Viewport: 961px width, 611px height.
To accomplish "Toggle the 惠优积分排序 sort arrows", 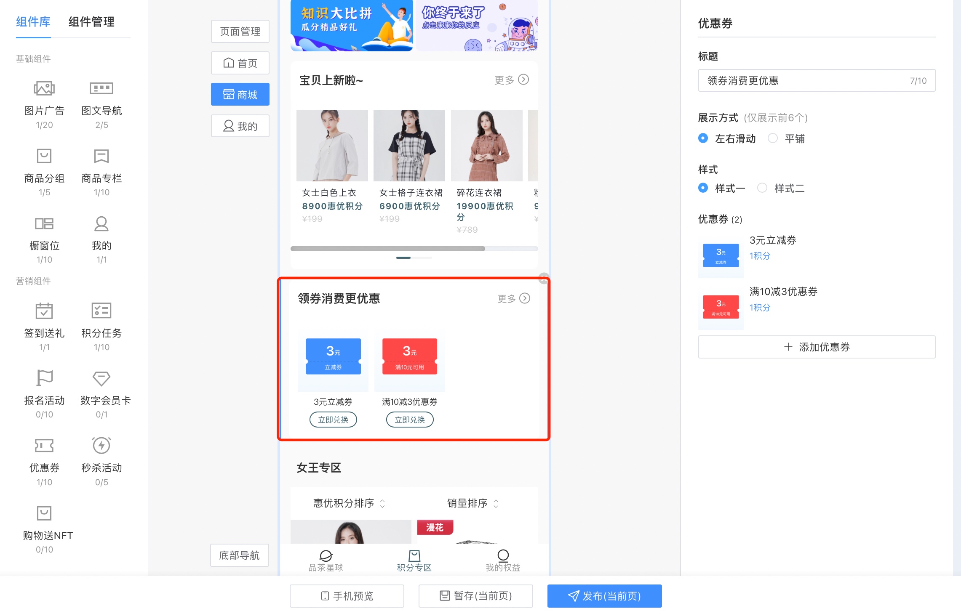I will pyautogui.click(x=382, y=503).
